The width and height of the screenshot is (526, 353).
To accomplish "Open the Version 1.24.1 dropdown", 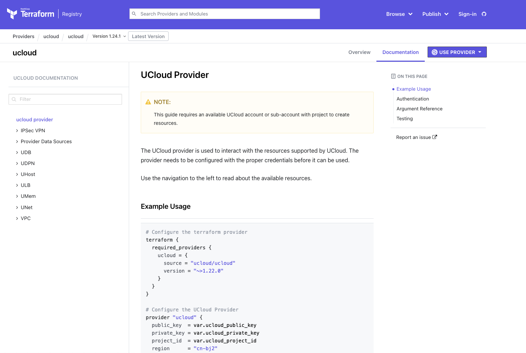I will click(x=109, y=36).
